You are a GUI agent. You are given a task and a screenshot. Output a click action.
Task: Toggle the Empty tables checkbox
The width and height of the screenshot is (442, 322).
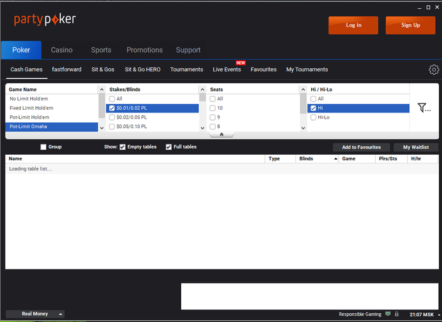122,147
